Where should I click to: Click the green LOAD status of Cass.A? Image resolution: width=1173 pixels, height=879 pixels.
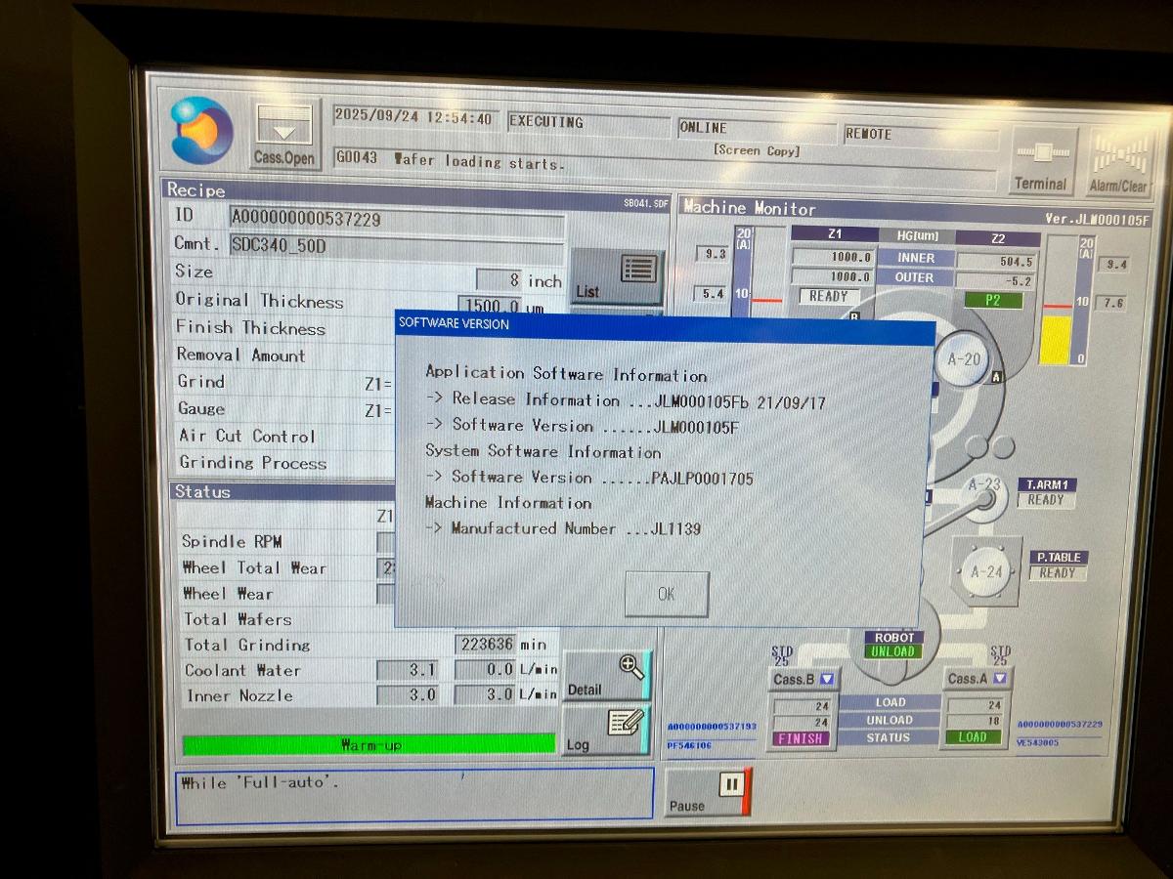973,737
